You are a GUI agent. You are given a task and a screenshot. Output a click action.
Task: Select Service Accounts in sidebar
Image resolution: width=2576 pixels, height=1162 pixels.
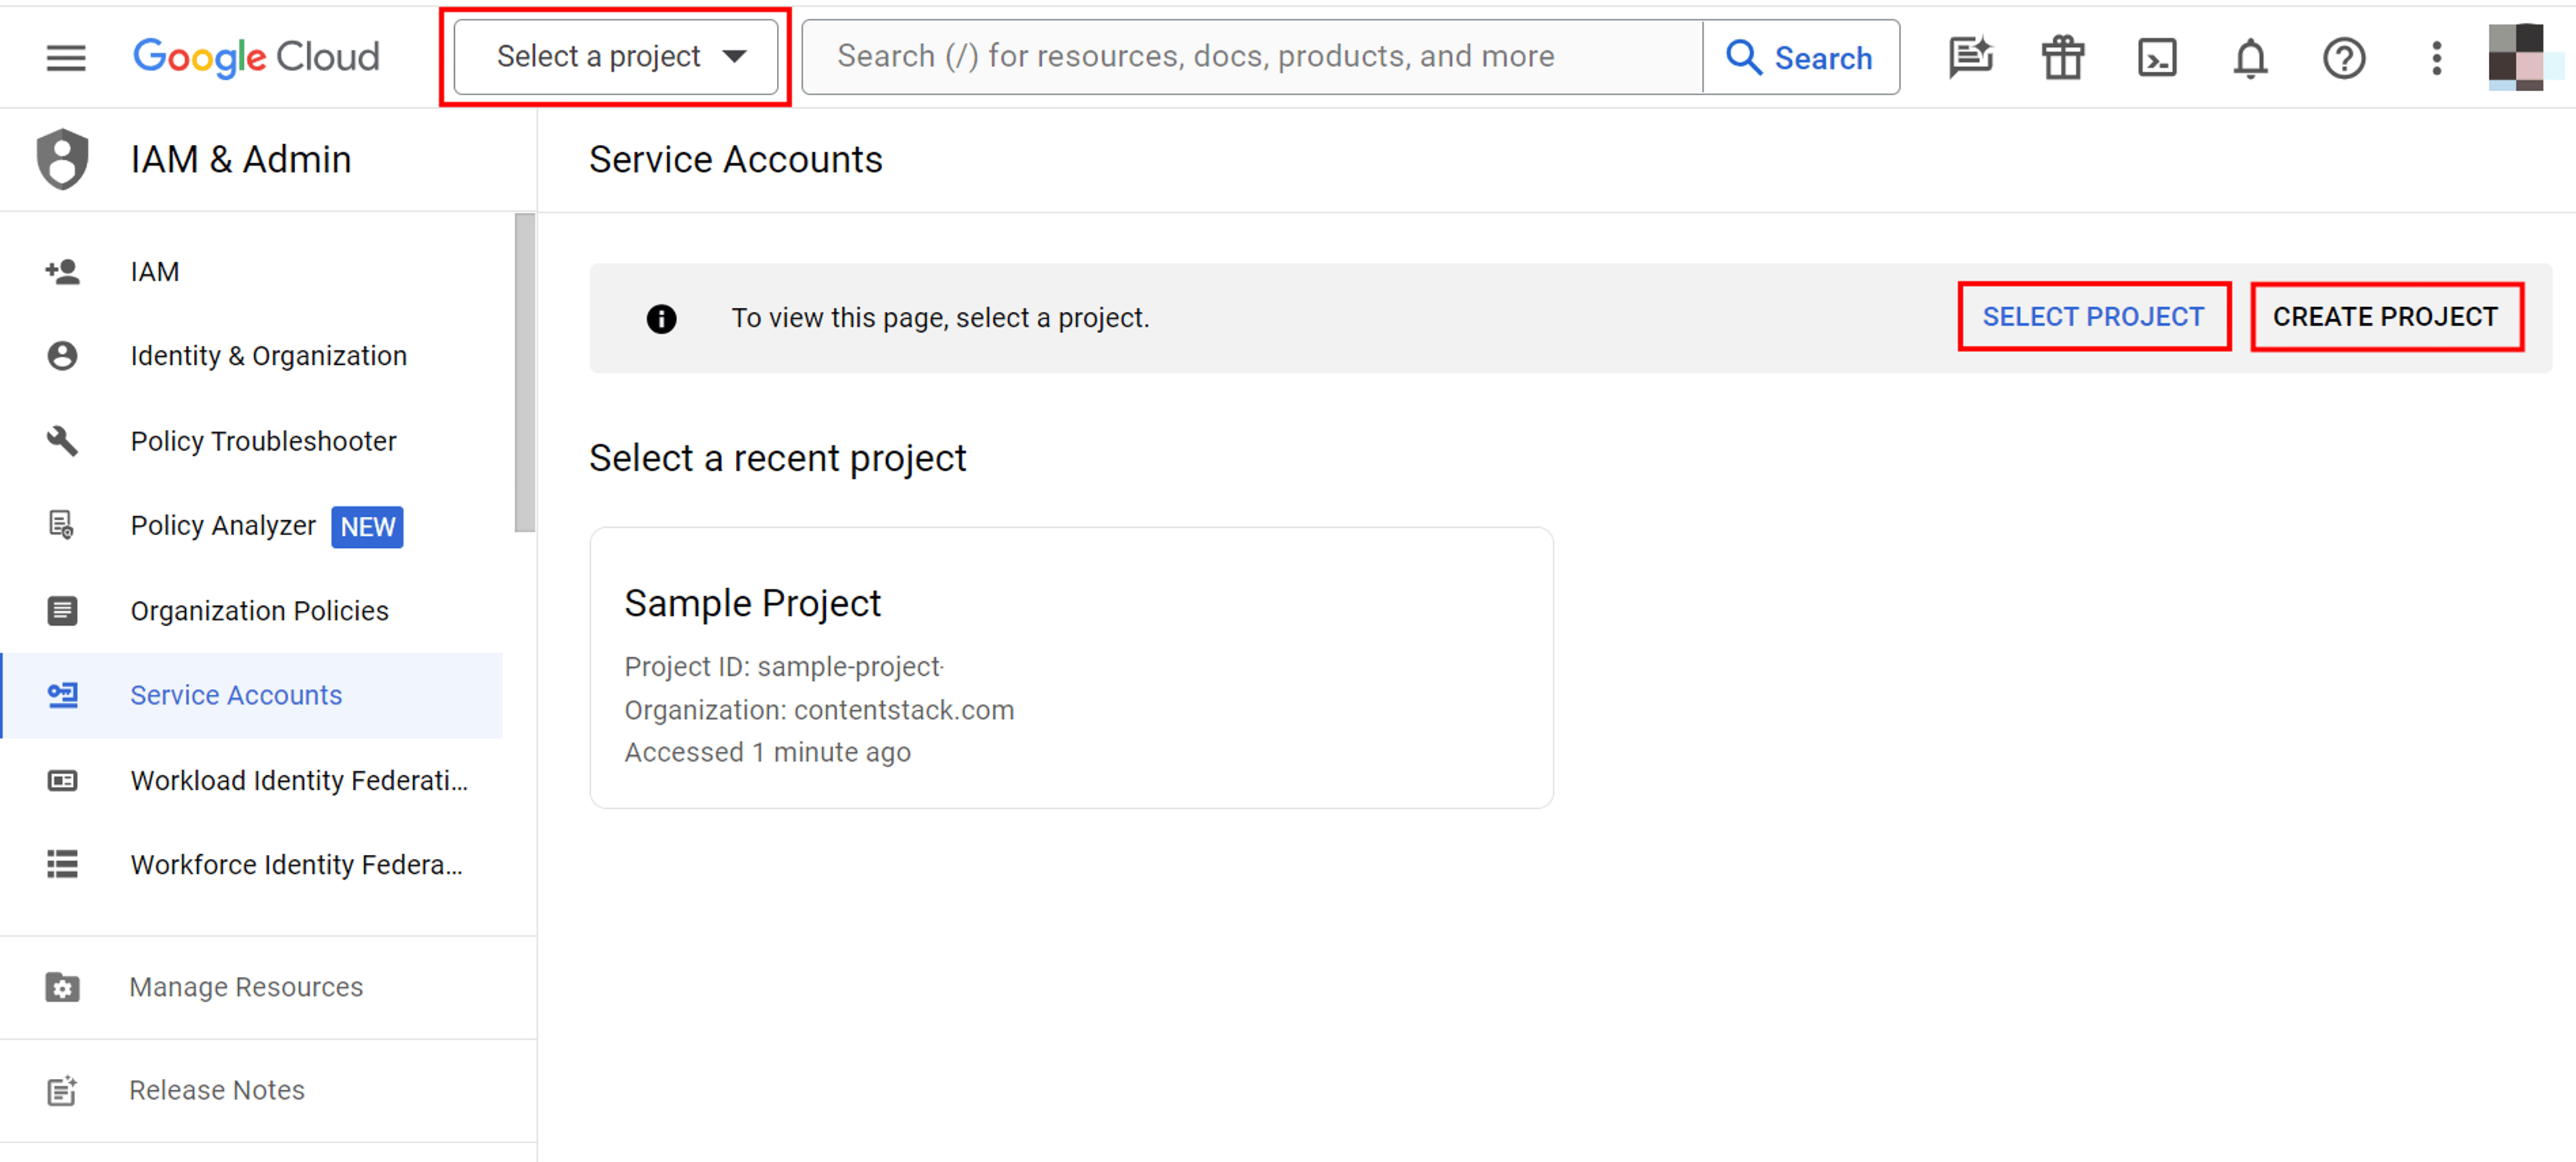pos(252,695)
